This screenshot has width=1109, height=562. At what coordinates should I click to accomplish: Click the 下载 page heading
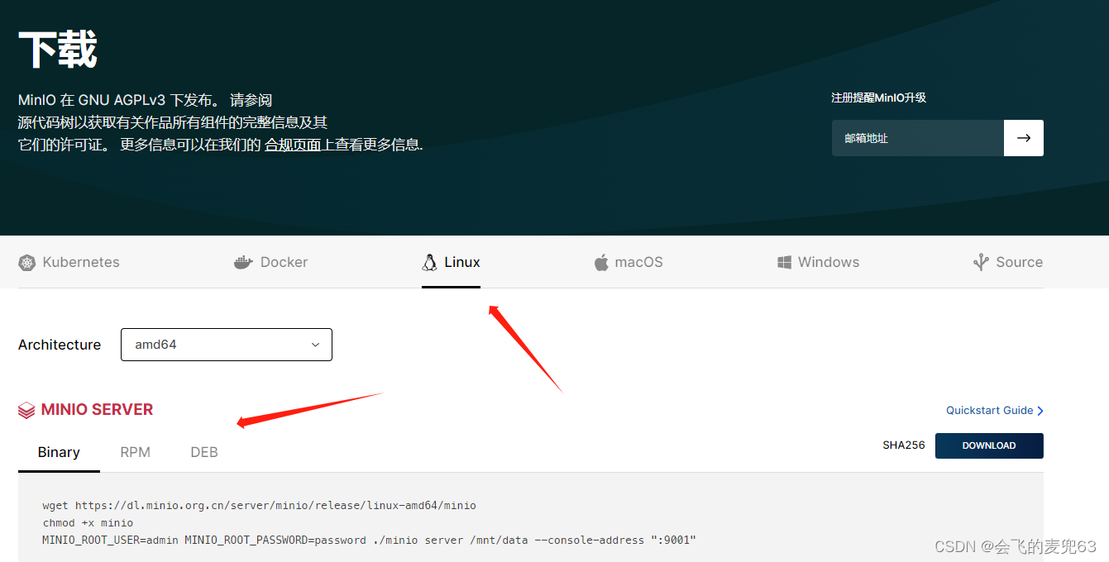click(x=58, y=50)
